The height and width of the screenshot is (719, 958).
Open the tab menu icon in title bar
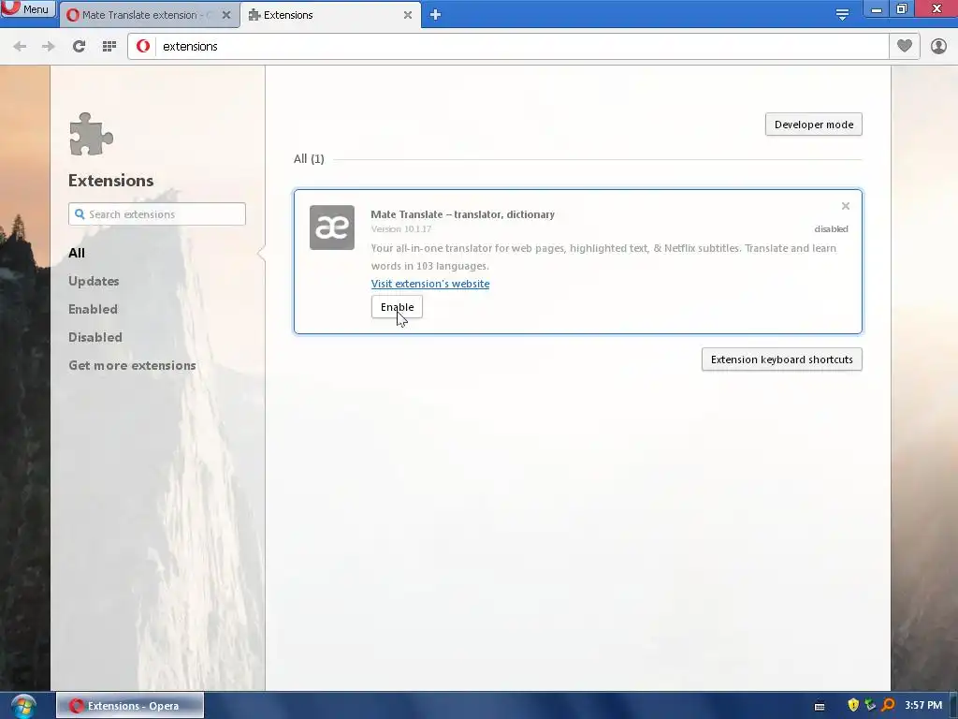(x=842, y=14)
